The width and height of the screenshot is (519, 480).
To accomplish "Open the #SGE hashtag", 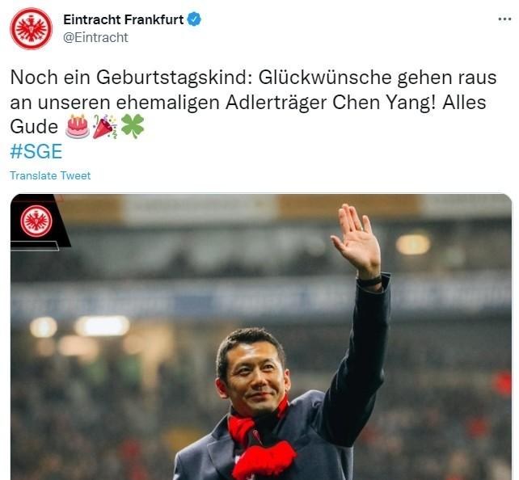I will coord(36,151).
